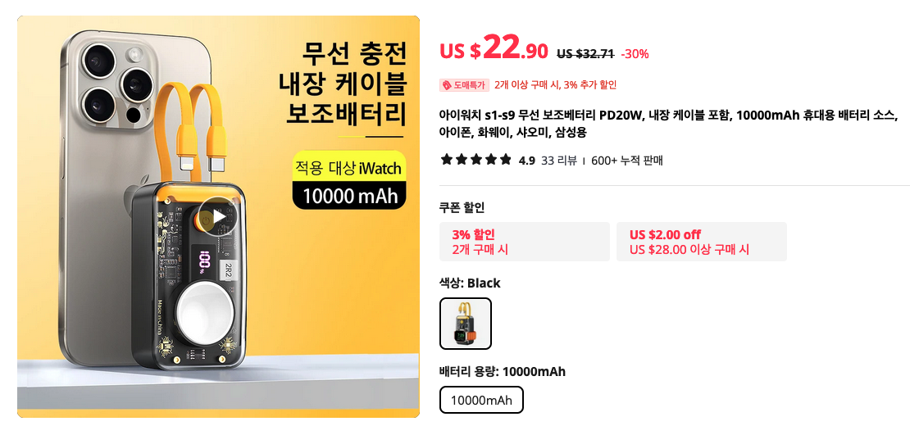Select the Black color swatch thumbnail
Screen dimensions: 910x426
466,324
